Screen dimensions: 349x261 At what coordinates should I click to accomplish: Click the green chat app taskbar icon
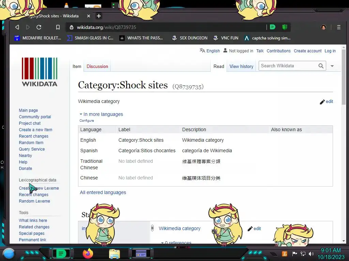[x=61, y=254]
